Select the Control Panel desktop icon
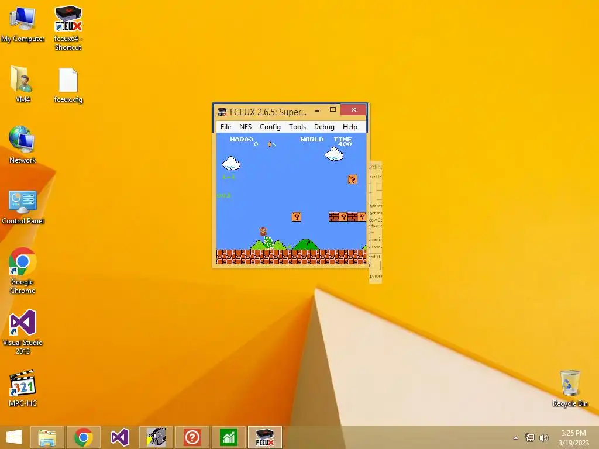This screenshot has height=449, width=599. tap(23, 208)
